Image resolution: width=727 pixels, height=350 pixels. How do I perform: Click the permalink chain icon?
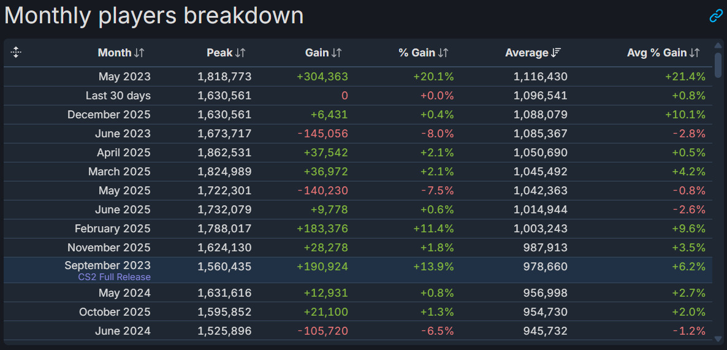(x=716, y=16)
